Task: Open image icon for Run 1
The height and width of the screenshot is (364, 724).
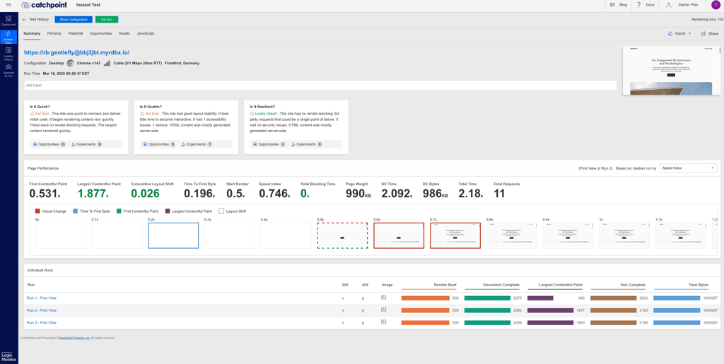Action: (383, 298)
